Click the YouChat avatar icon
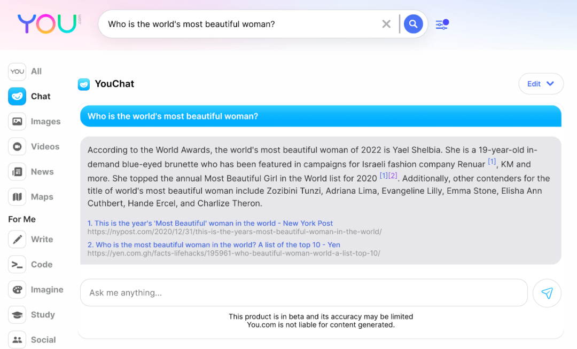 point(83,84)
